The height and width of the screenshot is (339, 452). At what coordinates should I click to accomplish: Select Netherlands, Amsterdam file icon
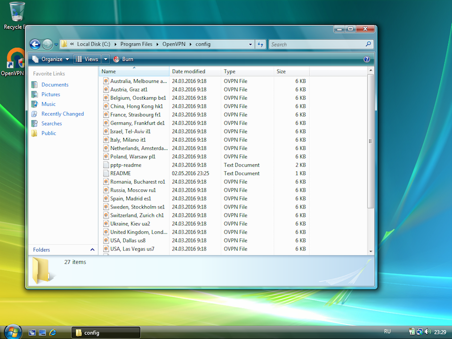coord(106,148)
